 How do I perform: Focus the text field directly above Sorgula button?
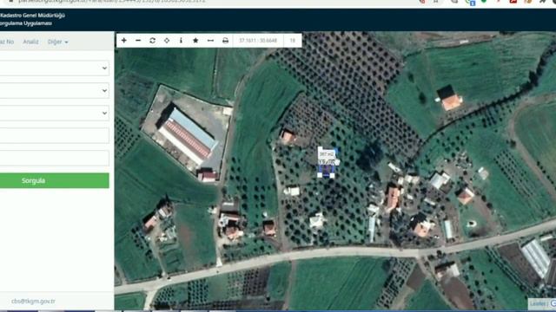tap(54, 158)
